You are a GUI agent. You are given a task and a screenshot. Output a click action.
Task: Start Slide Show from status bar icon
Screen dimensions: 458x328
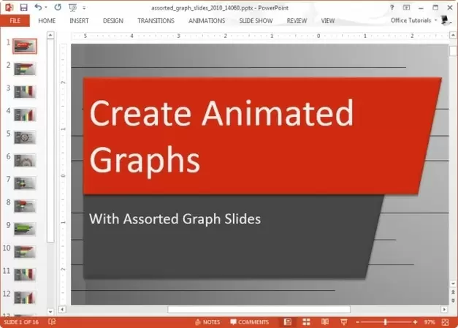tap(343, 322)
